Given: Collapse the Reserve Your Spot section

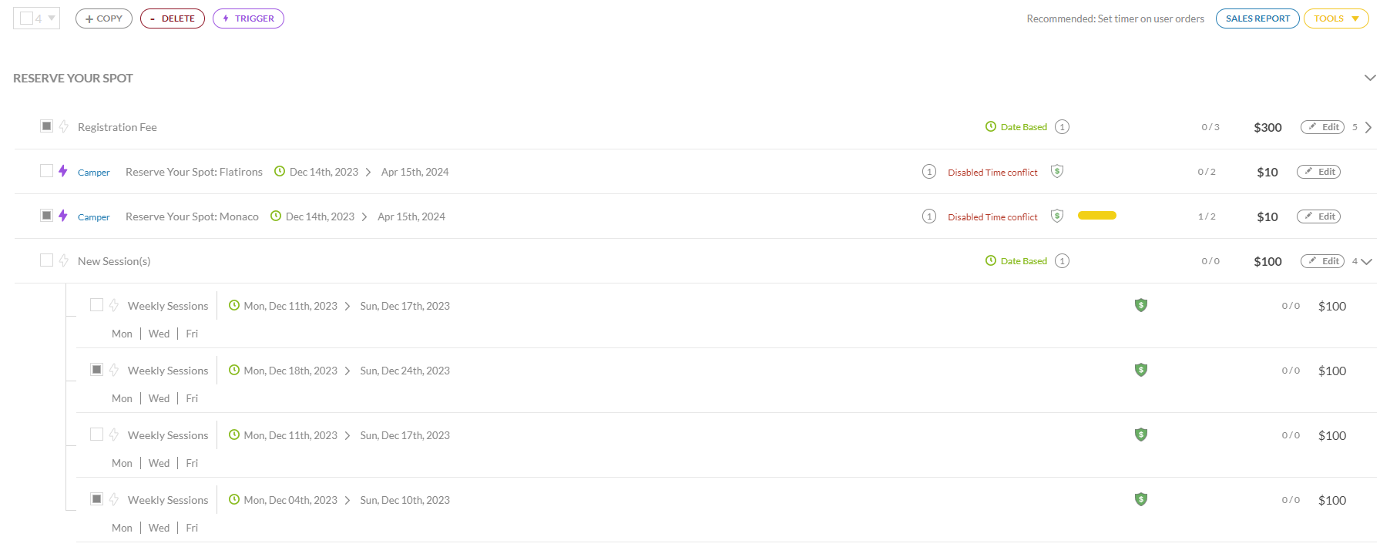Looking at the screenshot, I should 1370,78.
